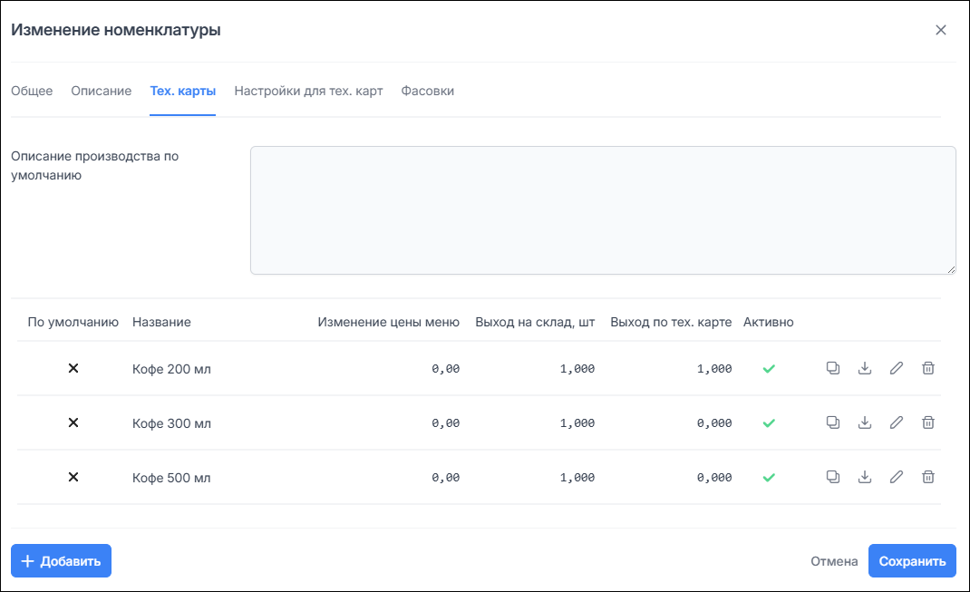Click Сохранить to save changes
Viewport: 970px width, 592px height.
911,561
